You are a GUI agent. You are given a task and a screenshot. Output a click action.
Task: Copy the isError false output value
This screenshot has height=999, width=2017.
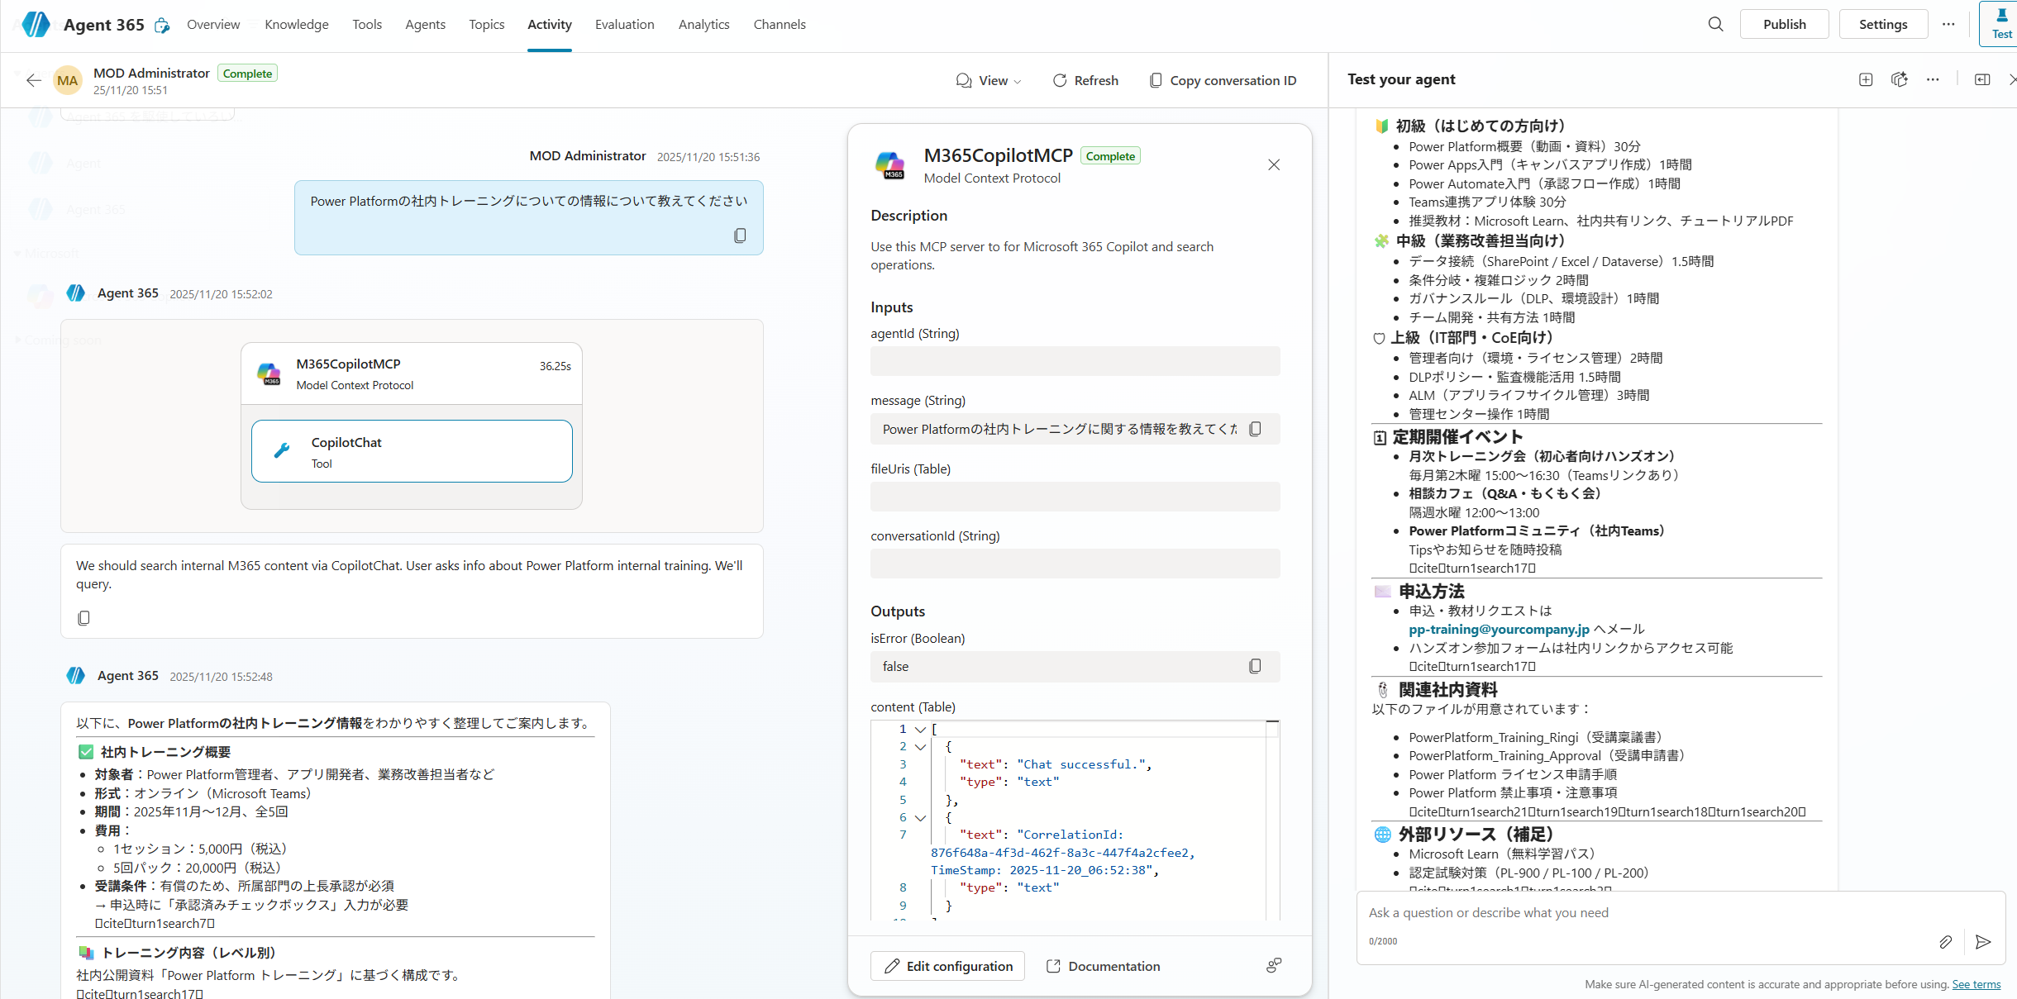tap(1255, 666)
